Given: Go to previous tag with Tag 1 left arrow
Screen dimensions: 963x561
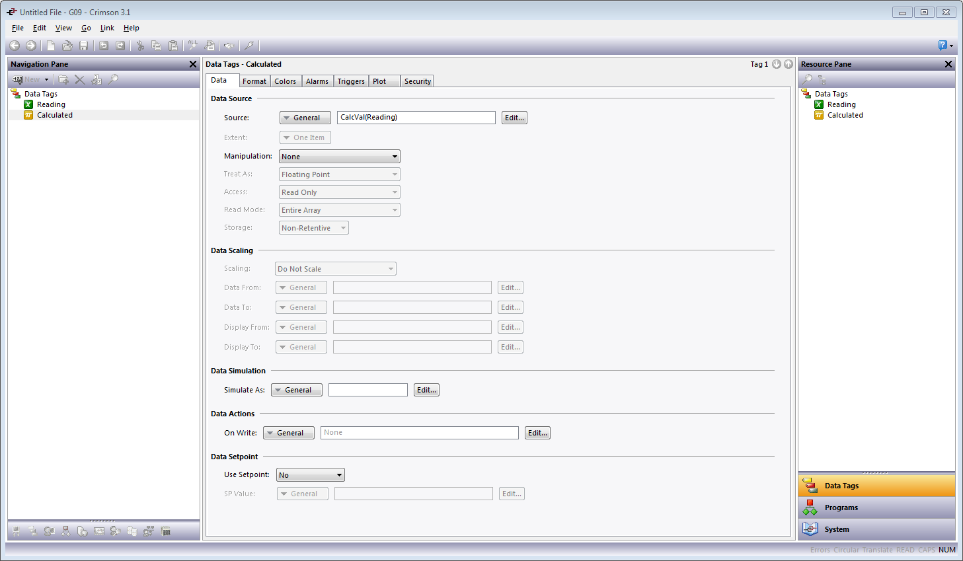Looking at the screenshot, I should pyautogui.click(x=777, y=64).
